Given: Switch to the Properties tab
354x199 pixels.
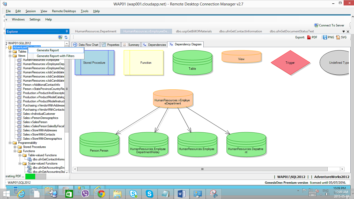Looking at the screenshot, I should point(110,45).
